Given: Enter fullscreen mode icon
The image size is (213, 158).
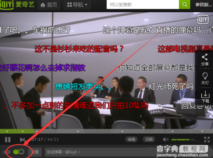Looking at the screenshot, I should tap(207, 140).
